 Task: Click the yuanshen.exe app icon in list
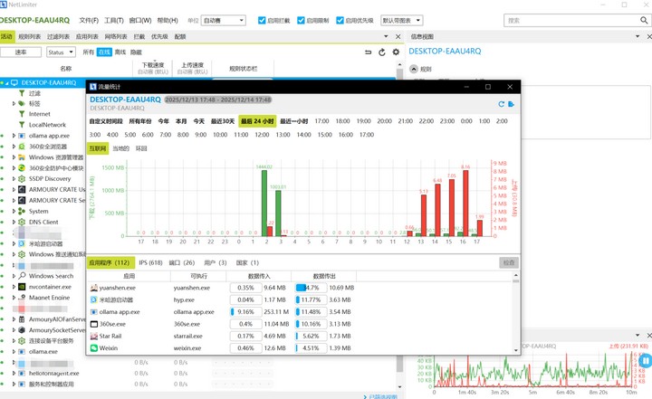click(94, 287)
